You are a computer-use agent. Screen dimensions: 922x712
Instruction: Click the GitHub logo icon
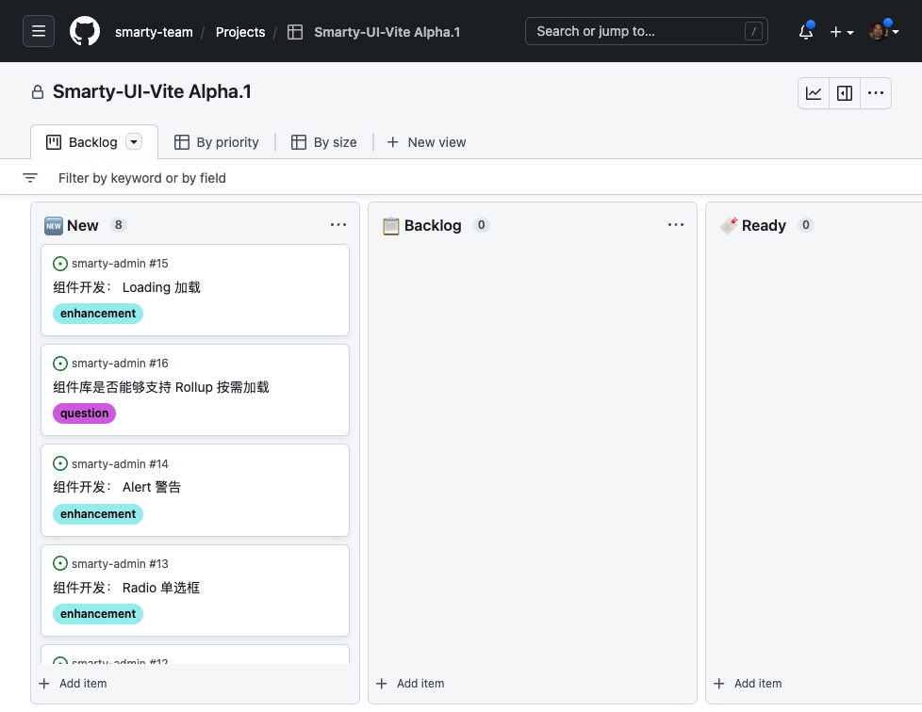point(85,31)
